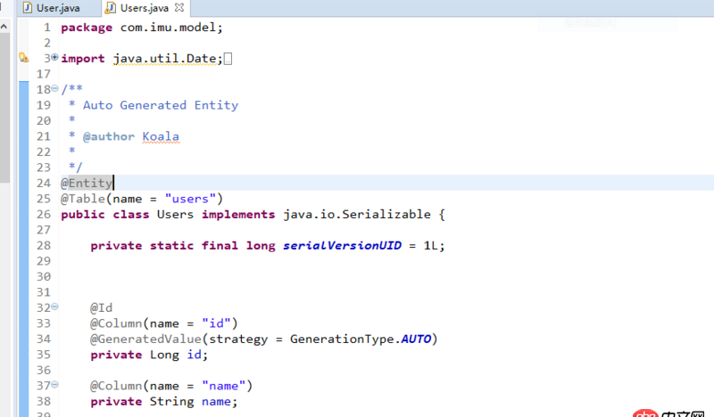Viewport: 714px width, 417px height.
Task: Click the Java file icon on Users.java tab
Action: (x=111, y=8)
